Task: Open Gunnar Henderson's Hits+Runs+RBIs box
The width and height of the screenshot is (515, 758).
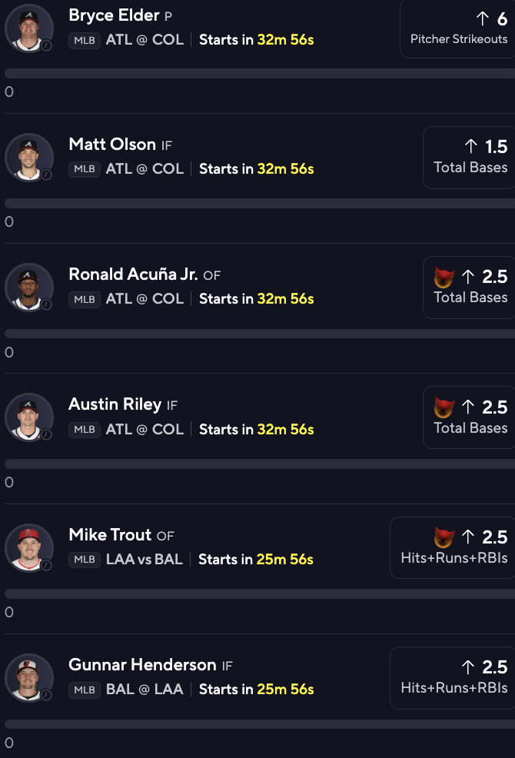Action: click(453, 678)
